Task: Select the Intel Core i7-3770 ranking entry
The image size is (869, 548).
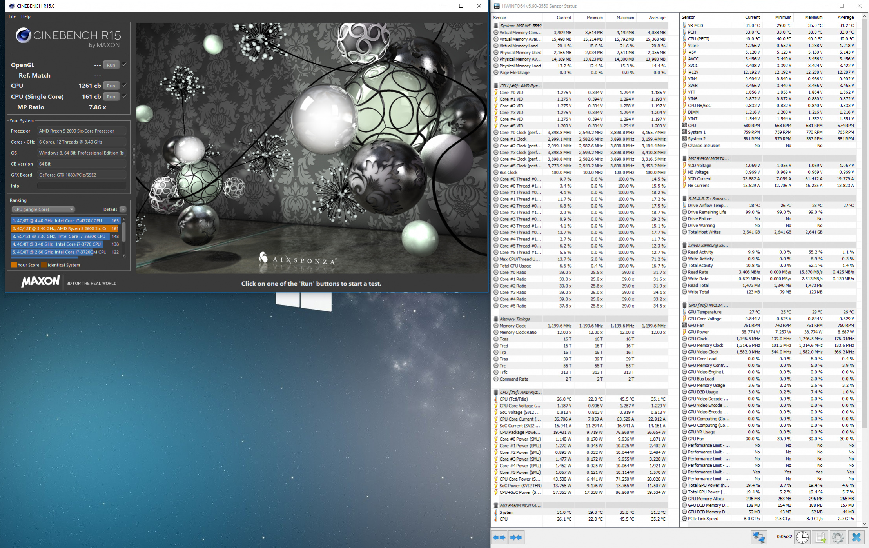Action: pos(65,244)
